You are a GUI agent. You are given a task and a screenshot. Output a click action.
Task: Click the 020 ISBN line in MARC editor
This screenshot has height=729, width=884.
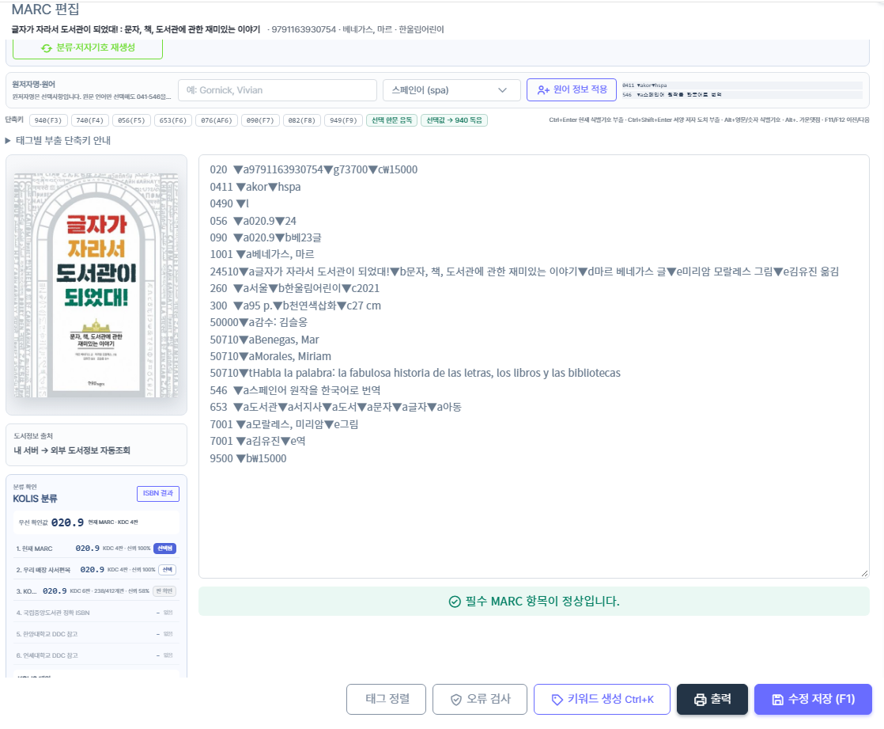(313, 170)
